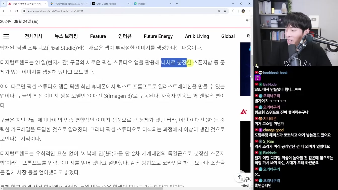Click chat username 지니레온

point(270,119)
